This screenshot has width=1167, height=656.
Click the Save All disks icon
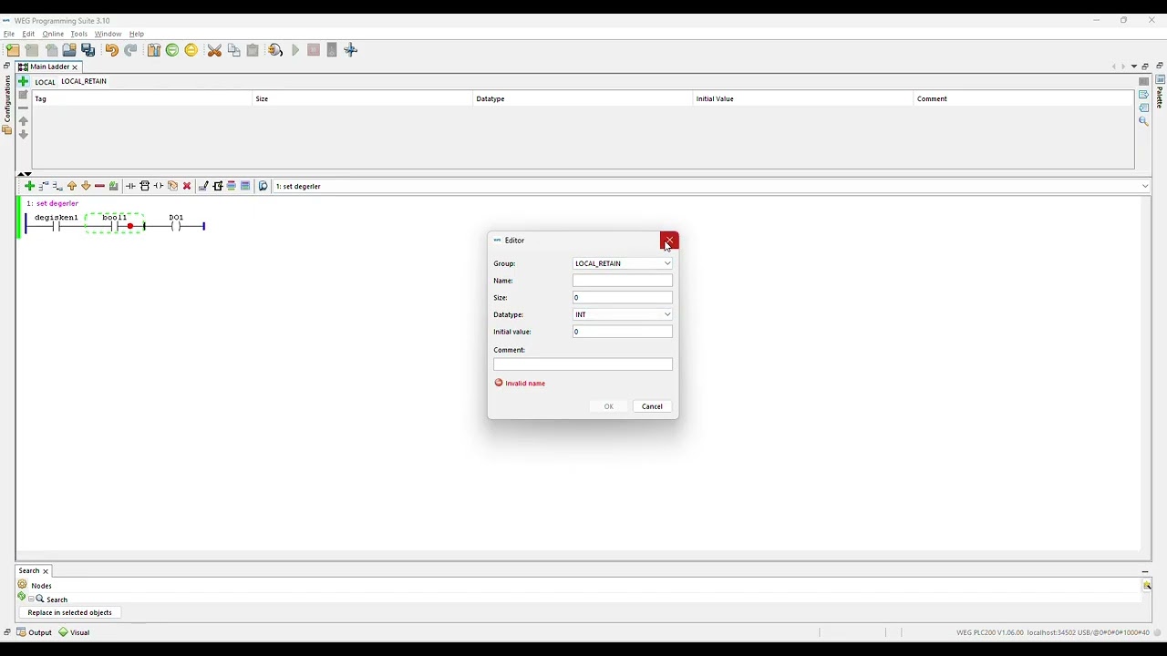pos(88,50)
